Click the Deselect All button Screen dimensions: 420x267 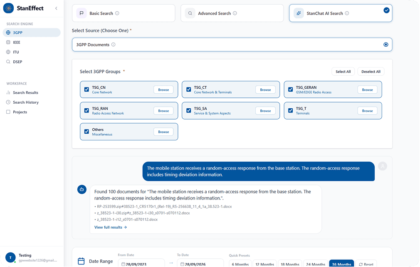[x=371, y=72]
